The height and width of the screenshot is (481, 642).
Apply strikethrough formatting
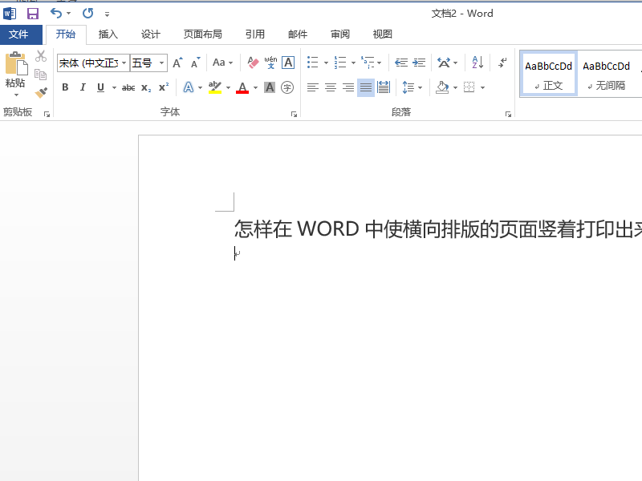click(128, 87)
